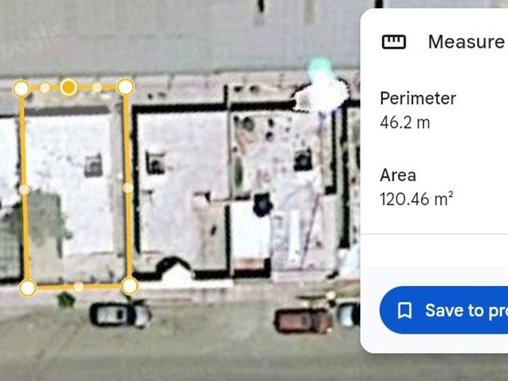Viewport: 508px width, 381px height.
Task: Select the top-right polygon corner vertex
Action: (x=125, y=87)
